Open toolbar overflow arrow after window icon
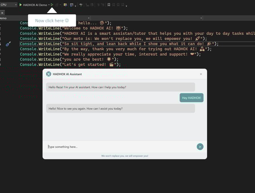This screenshot has height=193, width=255. pyautogui.click(x=75, y=6)
